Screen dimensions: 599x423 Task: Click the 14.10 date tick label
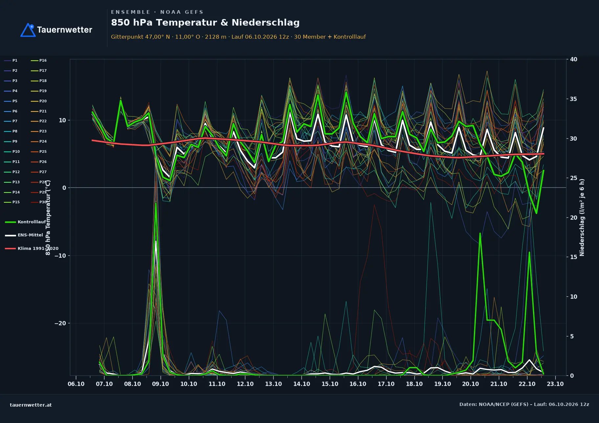301,384
